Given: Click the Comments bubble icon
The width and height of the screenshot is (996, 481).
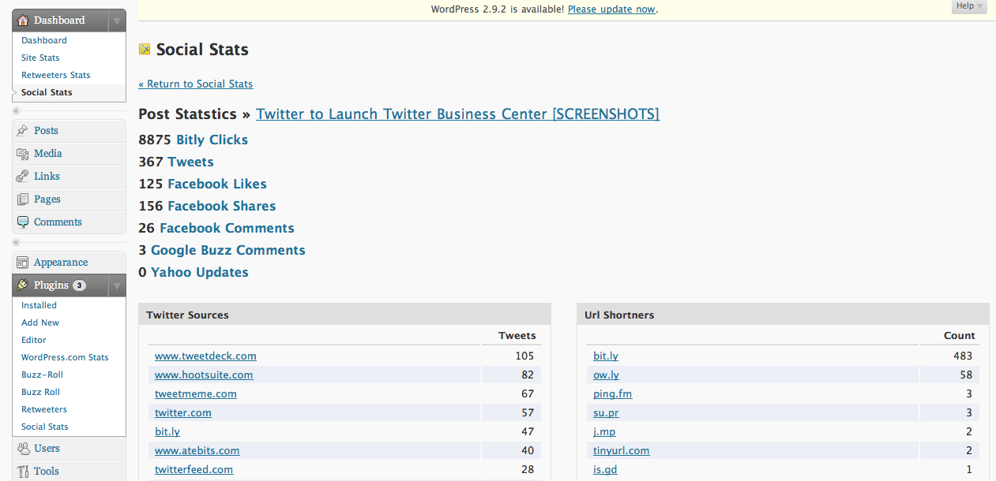Looking at the screenshot, I should point(23,222).
